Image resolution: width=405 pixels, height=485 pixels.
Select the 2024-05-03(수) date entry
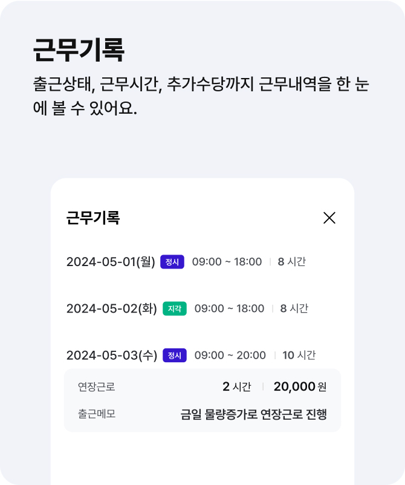[x=112, y=355]
